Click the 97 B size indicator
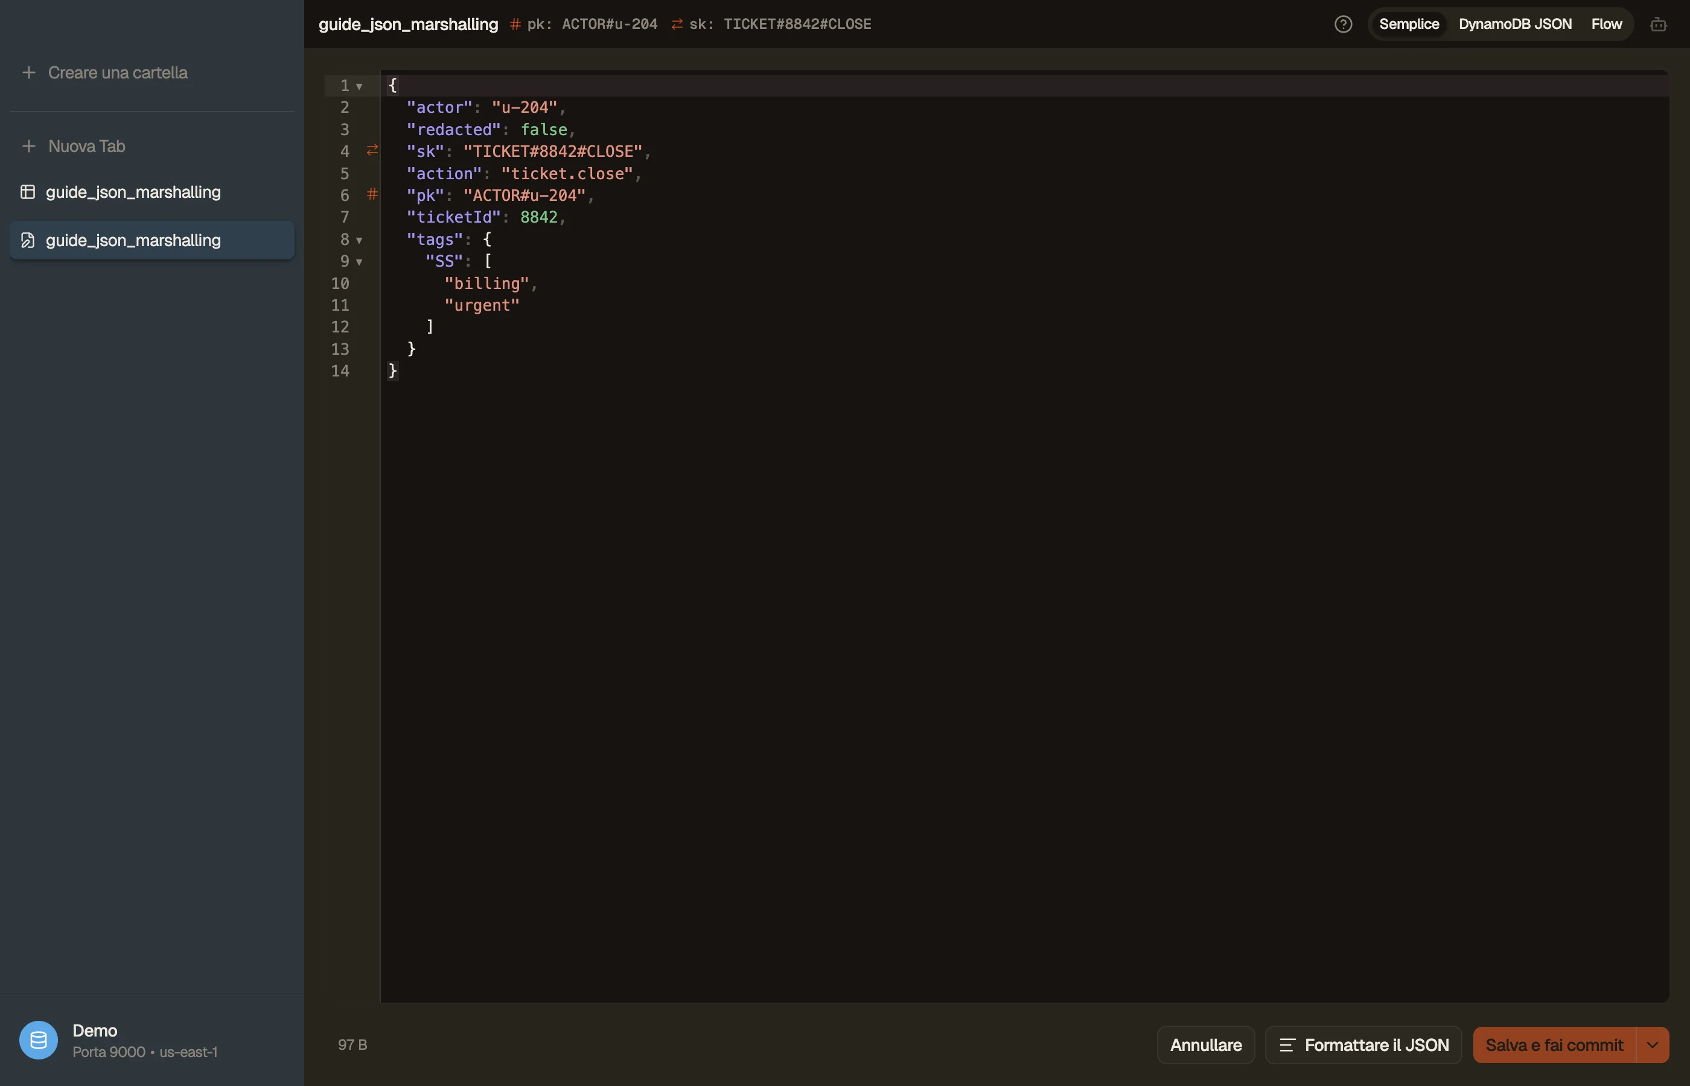 click(x=352, y=1044)
